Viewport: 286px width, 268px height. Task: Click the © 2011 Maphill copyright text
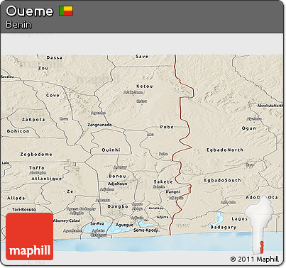tap(255, 259)
